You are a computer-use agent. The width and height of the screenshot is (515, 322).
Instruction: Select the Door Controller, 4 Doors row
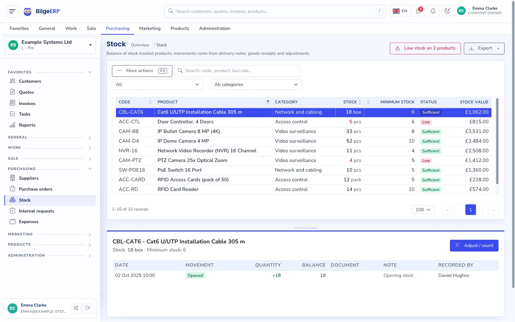pos(304,122)
